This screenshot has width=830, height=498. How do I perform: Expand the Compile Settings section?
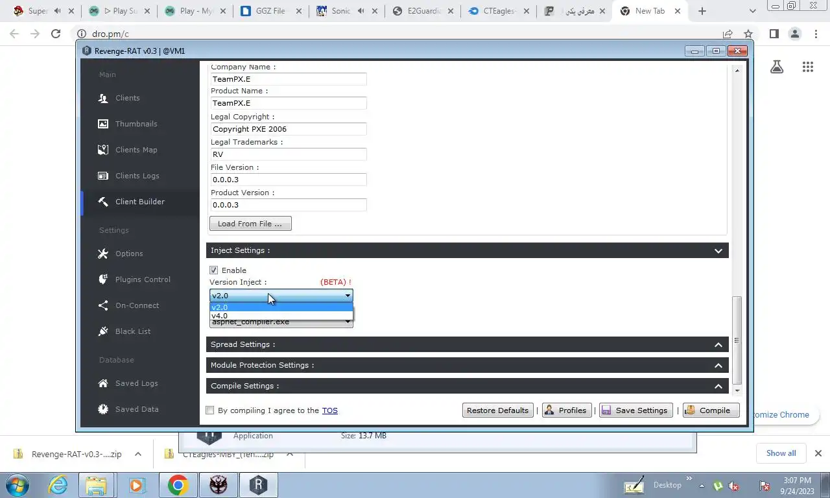coord(718,386)
